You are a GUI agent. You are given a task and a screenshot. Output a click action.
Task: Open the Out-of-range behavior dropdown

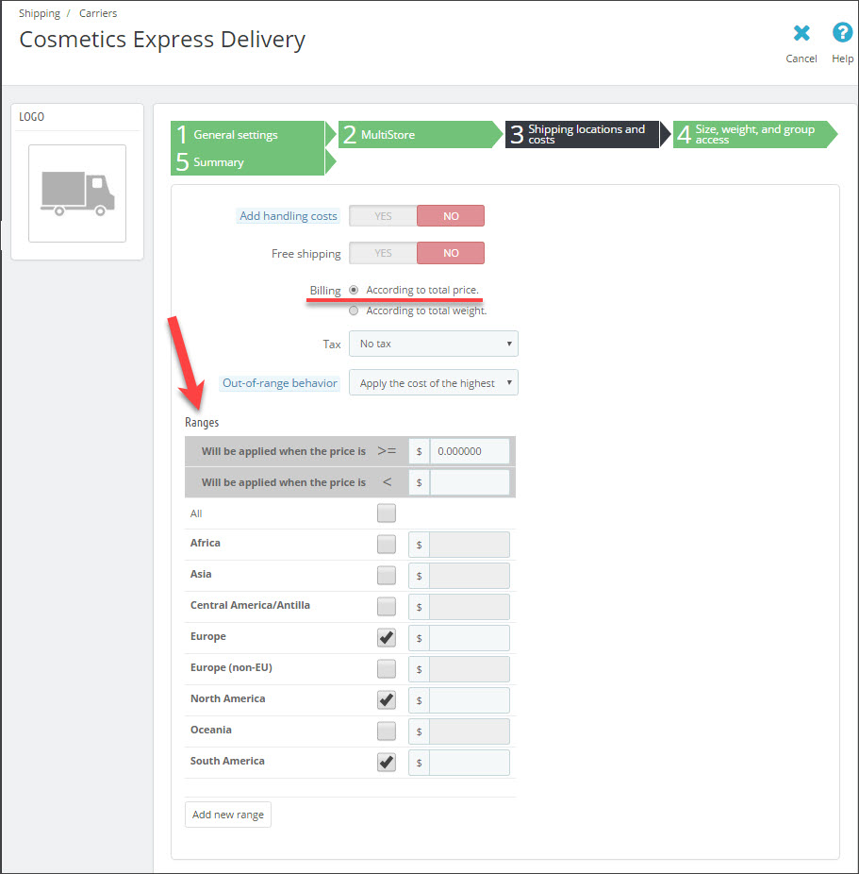pos(433,382)
